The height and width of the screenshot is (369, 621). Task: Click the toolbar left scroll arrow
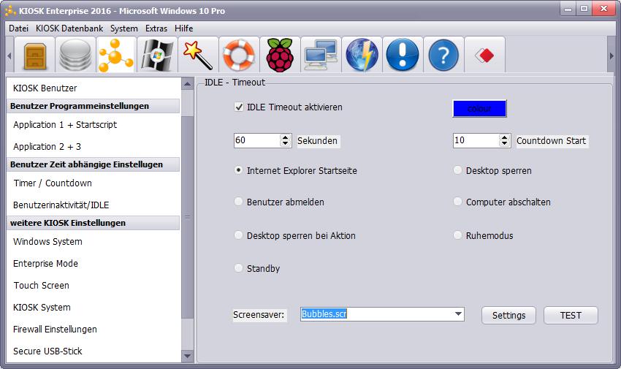pyautogui.click(x=9, y=56)
